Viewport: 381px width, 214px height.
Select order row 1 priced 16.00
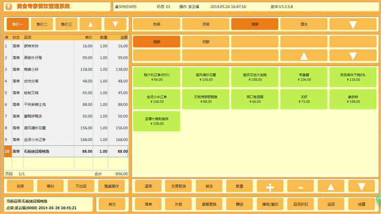tap(66, 46)
